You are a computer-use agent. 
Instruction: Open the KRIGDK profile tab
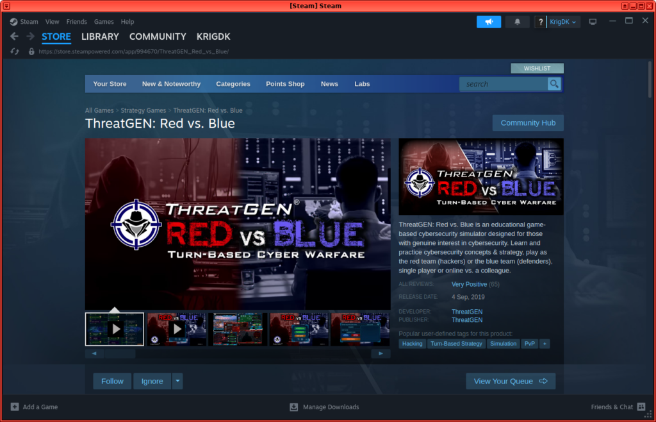[x=213, y=37]
